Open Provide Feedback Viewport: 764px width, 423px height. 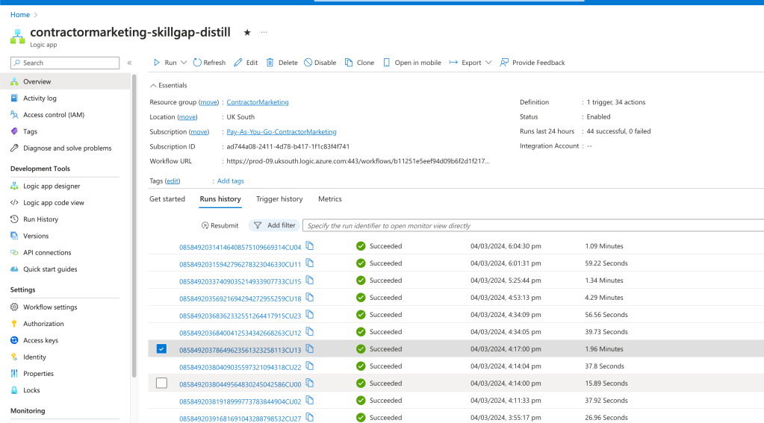[532, 63]
